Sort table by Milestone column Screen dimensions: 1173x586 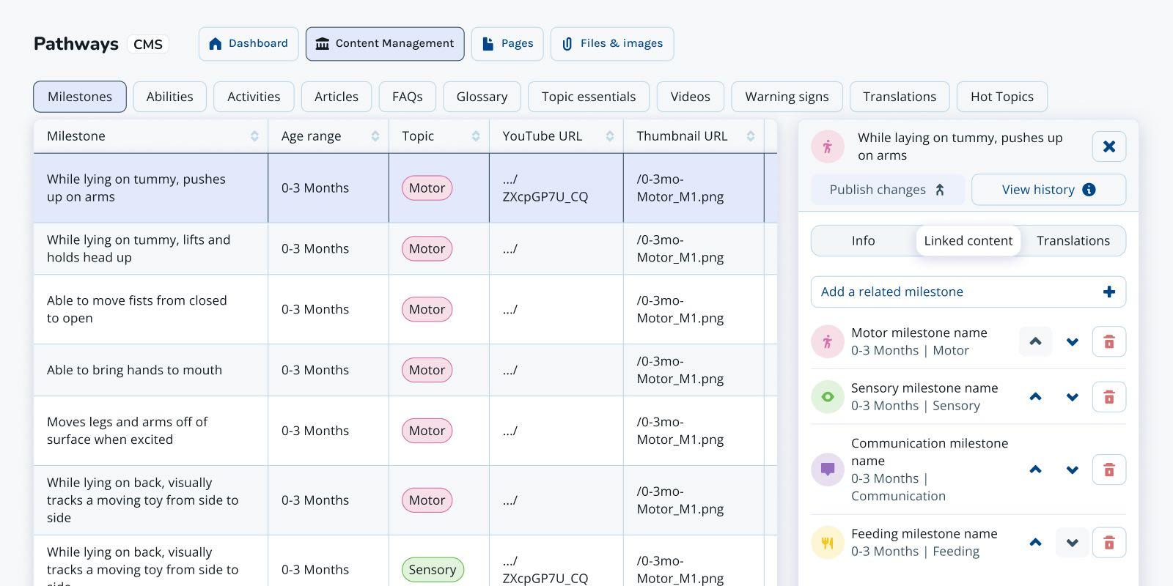point(254,136)
